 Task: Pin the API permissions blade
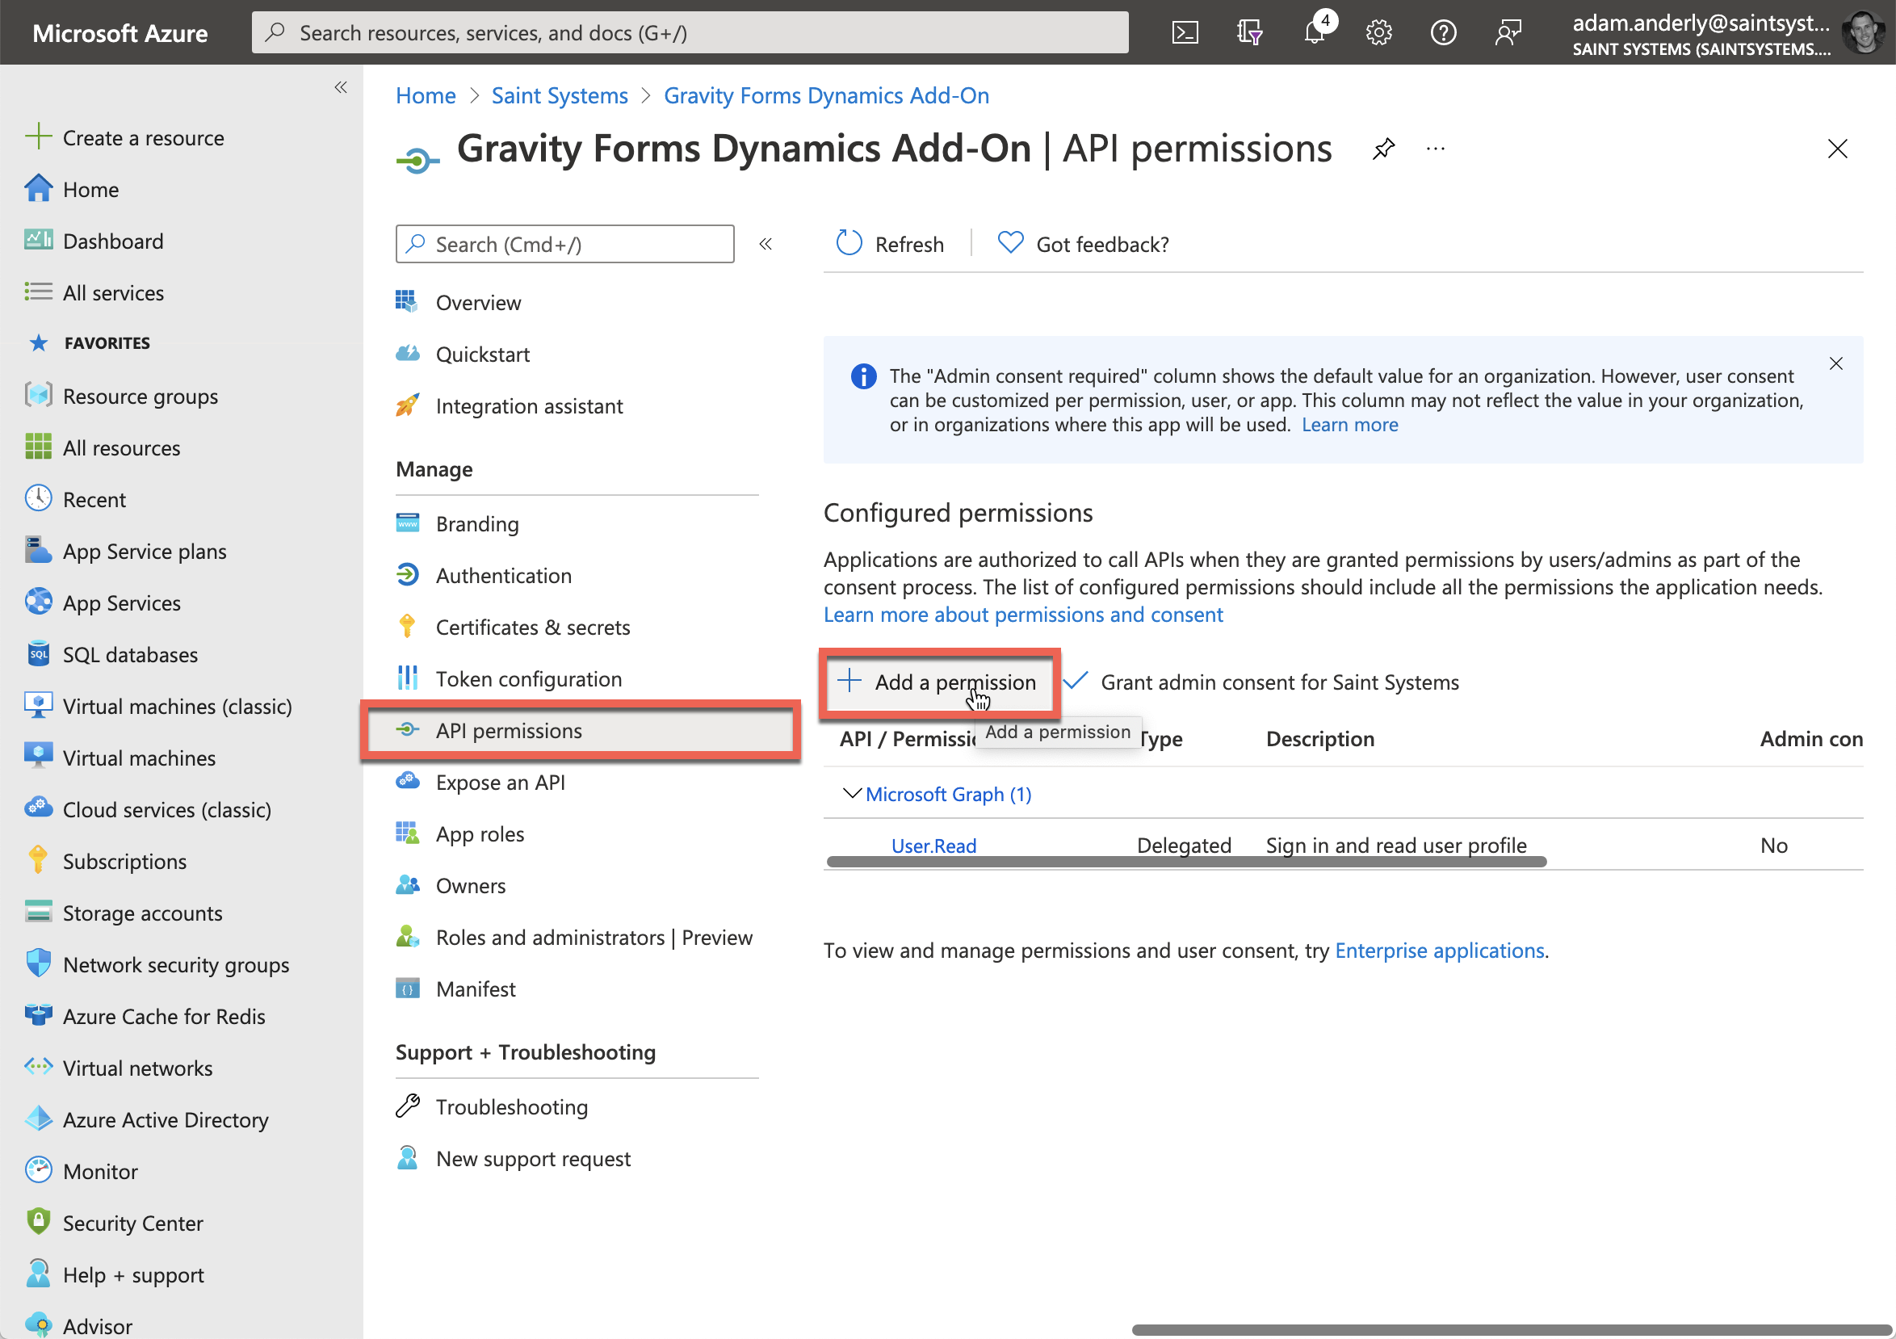click(1383, 149)
